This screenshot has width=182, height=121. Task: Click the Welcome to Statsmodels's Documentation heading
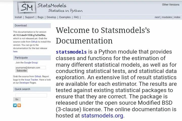coord(103,35)
